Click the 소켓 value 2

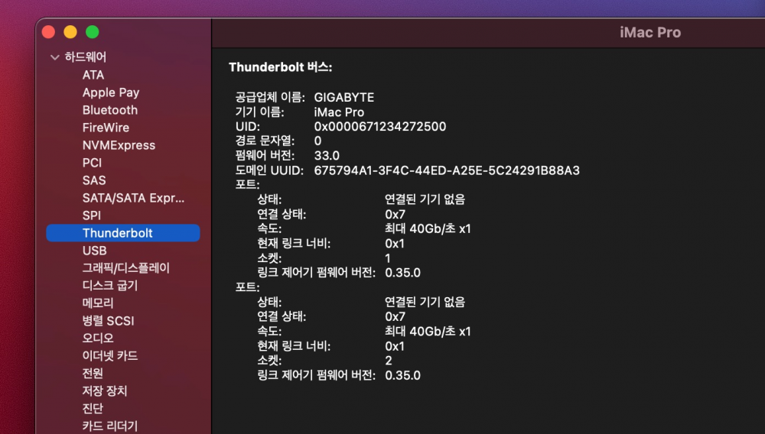click(389, 361)
